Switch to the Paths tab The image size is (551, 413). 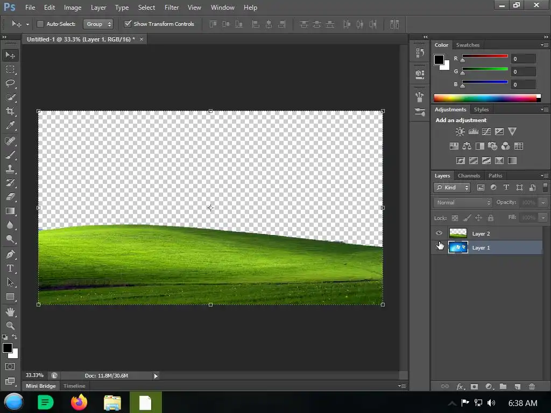pyautogui.click(x=495, y=176)
